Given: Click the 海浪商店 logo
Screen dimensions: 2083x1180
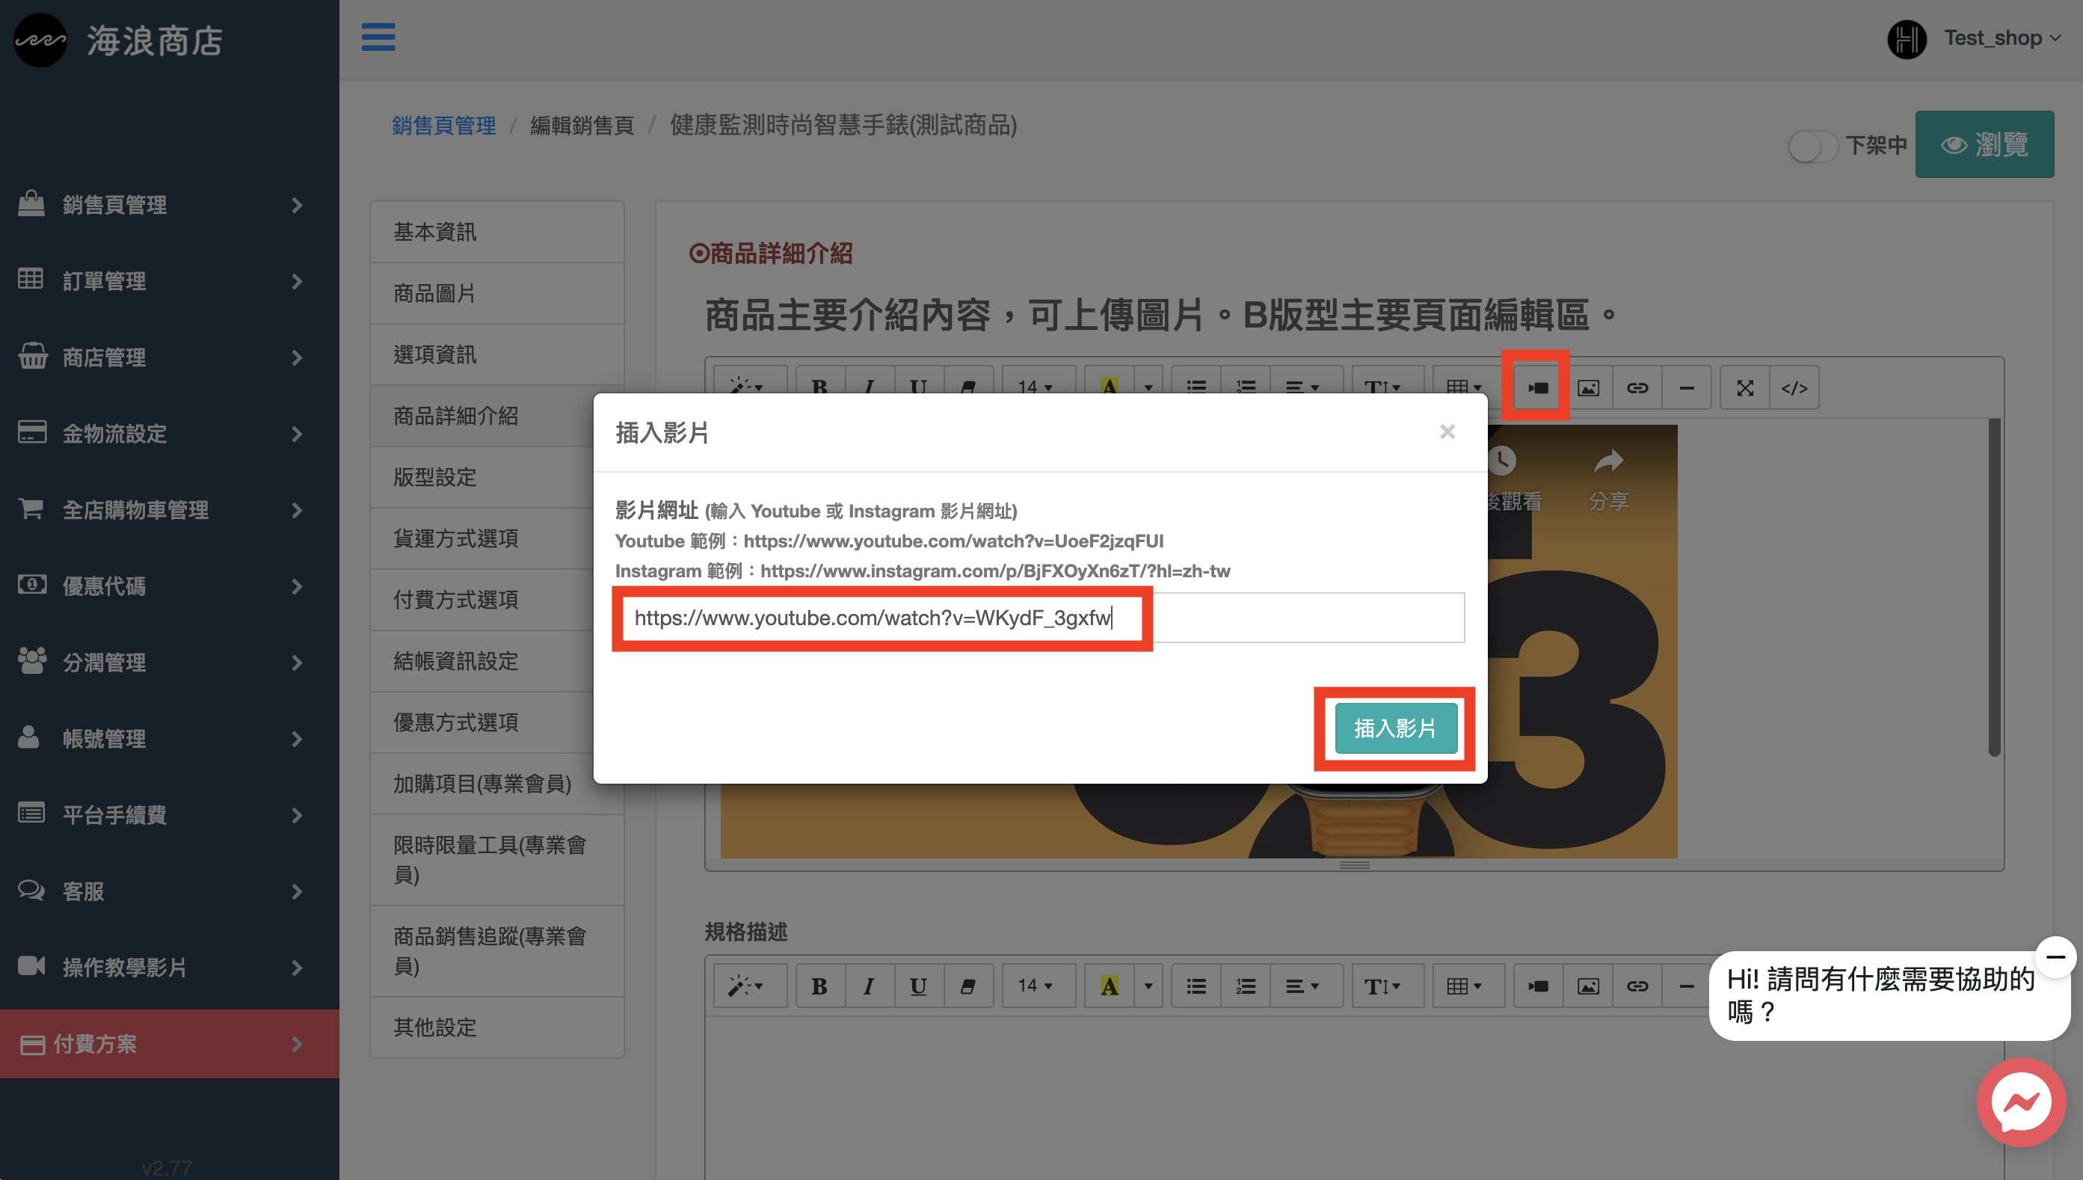Looking at the screenshot, I should coord(119,40).
